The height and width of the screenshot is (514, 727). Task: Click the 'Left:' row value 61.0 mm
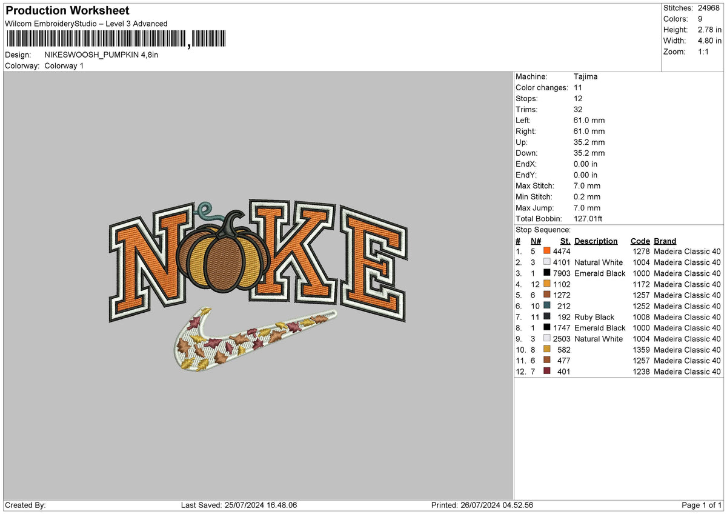[589, 121]
